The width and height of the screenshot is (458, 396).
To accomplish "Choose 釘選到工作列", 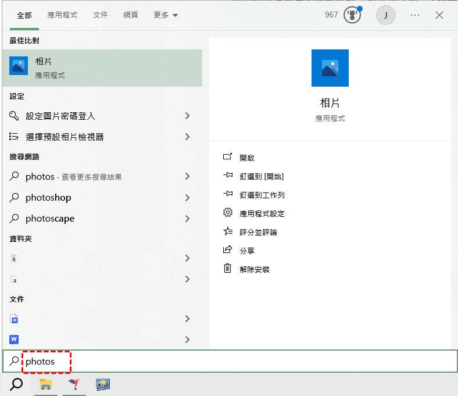I will click(x=262, y=195).
